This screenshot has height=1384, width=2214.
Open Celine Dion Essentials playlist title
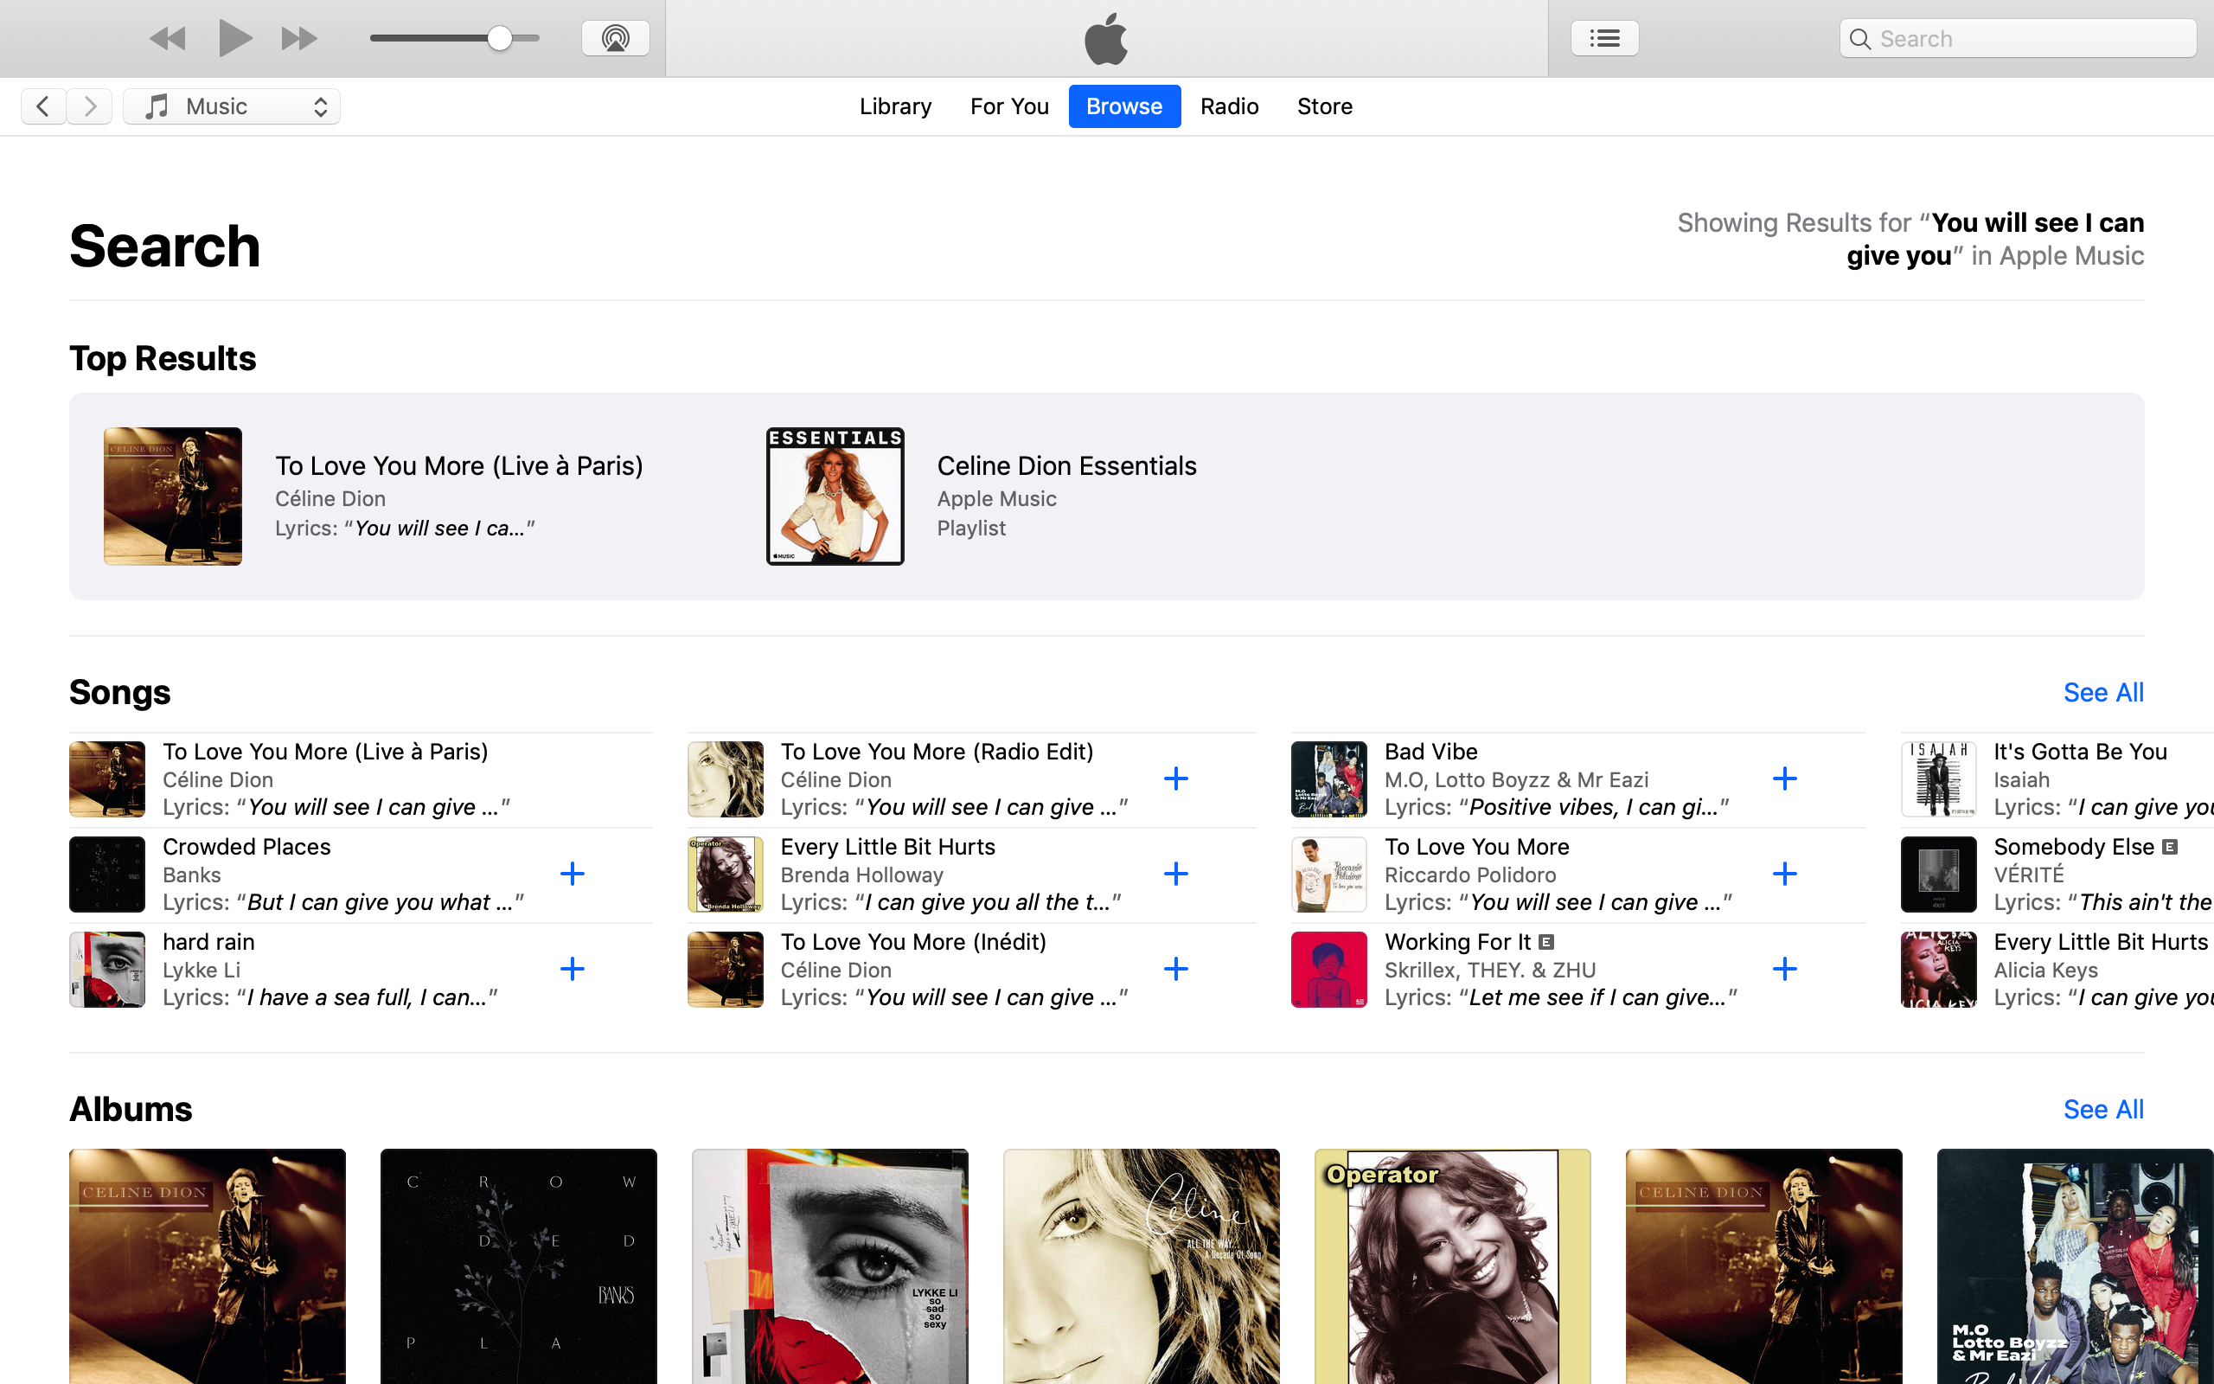[1066, 466]
